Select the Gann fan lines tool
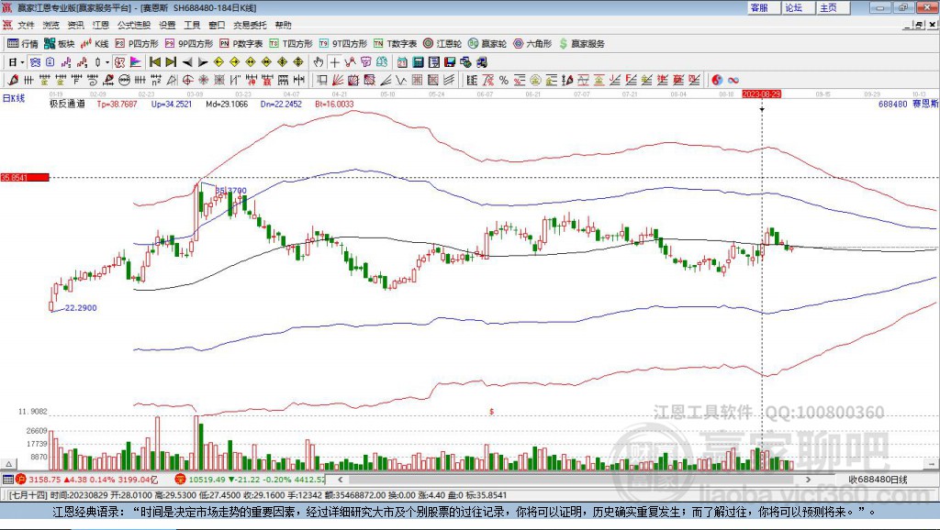 [338, 81]
